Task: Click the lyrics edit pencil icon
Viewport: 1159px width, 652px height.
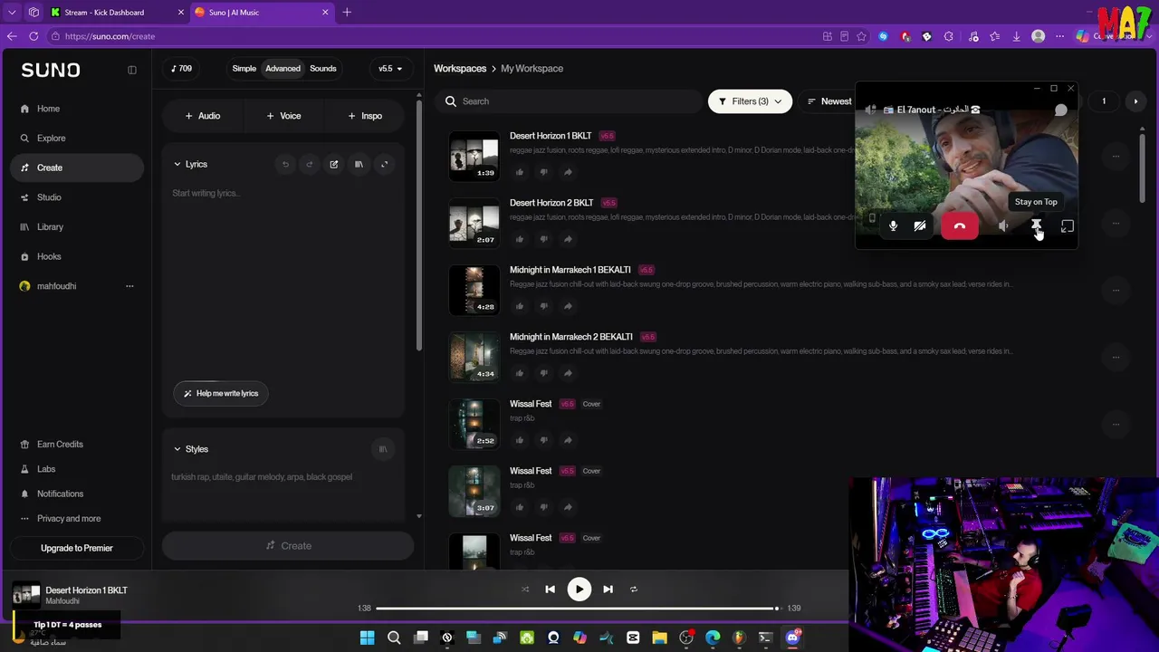Action: [334, 165]
